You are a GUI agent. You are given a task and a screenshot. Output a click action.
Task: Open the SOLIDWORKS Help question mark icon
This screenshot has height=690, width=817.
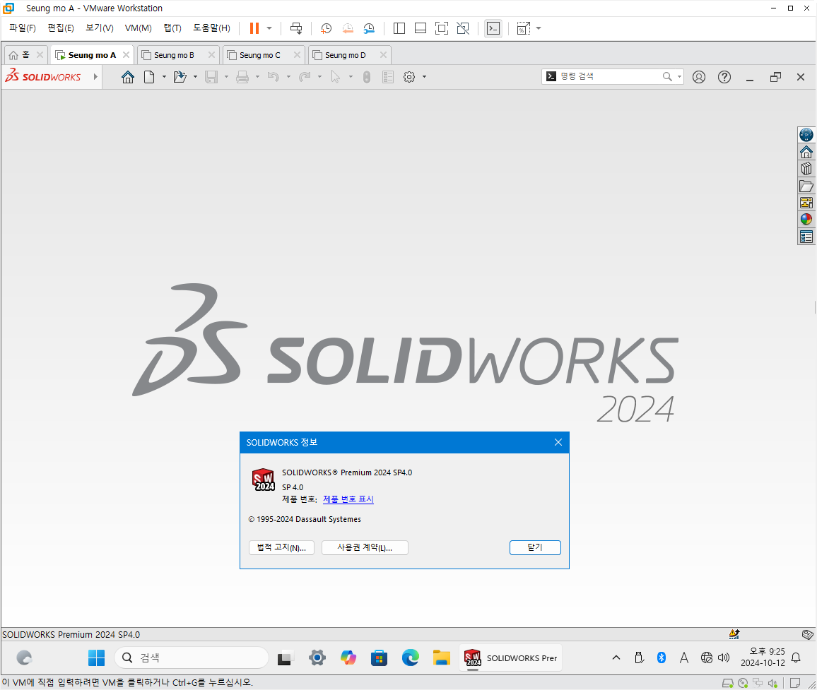(x=724, y=77)
